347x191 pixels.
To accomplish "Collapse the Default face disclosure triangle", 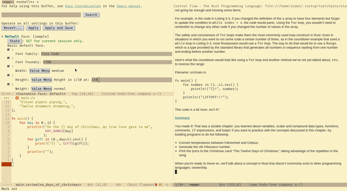I will pyautogui.click(x=2, y=36).
